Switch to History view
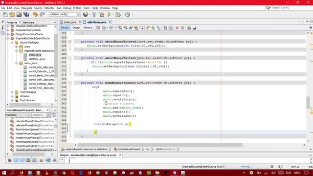The width and height of the screenshot is (313, 176). [88, 28]
